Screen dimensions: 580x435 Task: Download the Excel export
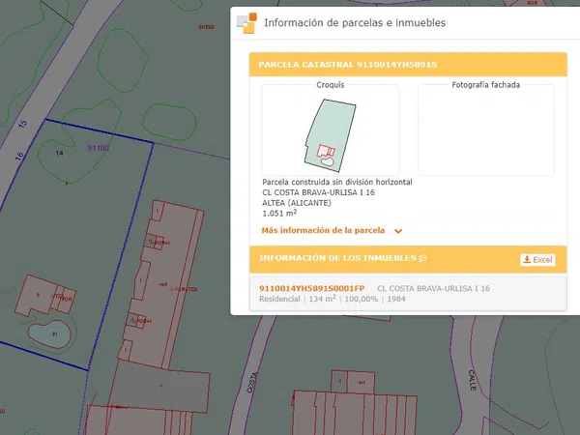(537, 260)
